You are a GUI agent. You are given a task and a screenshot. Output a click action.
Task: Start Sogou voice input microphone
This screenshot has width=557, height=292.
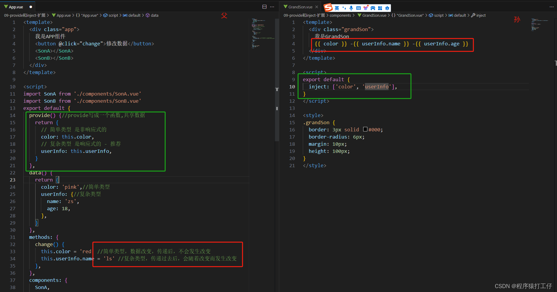click(351, 8)
